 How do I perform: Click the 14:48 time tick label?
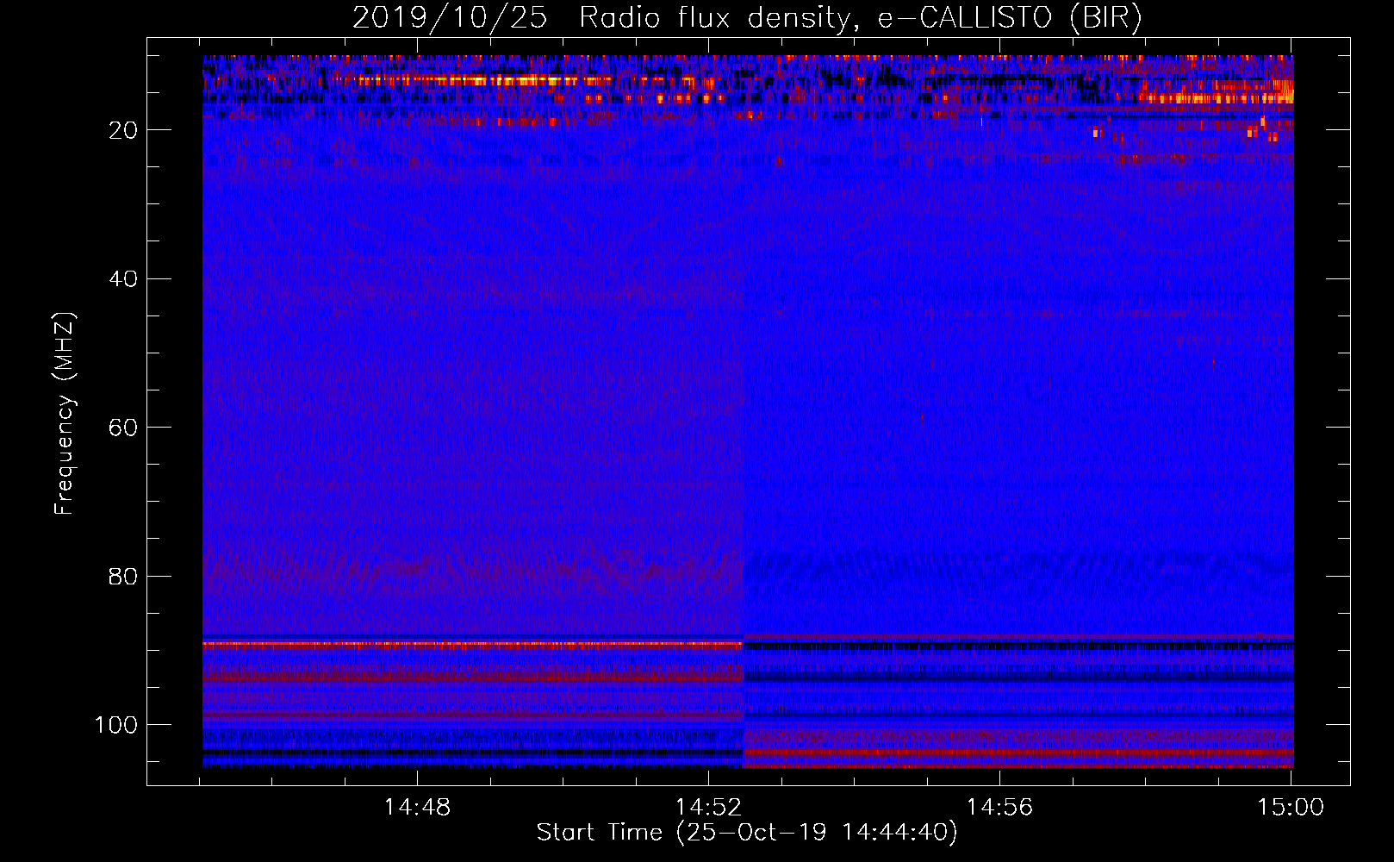(417, 808)
